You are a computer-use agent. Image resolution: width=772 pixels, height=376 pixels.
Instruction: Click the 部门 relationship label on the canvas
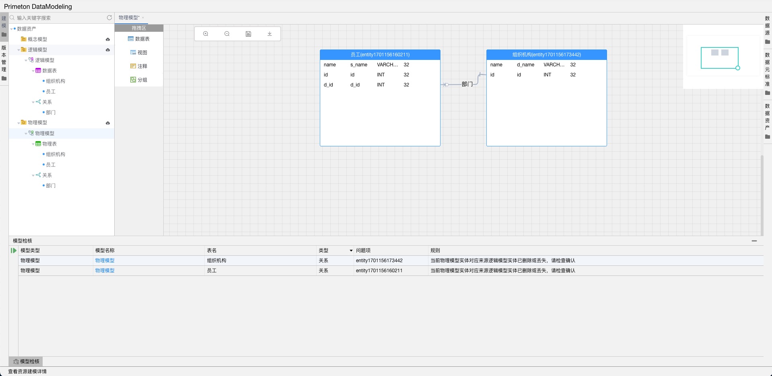tap(467, 84)
